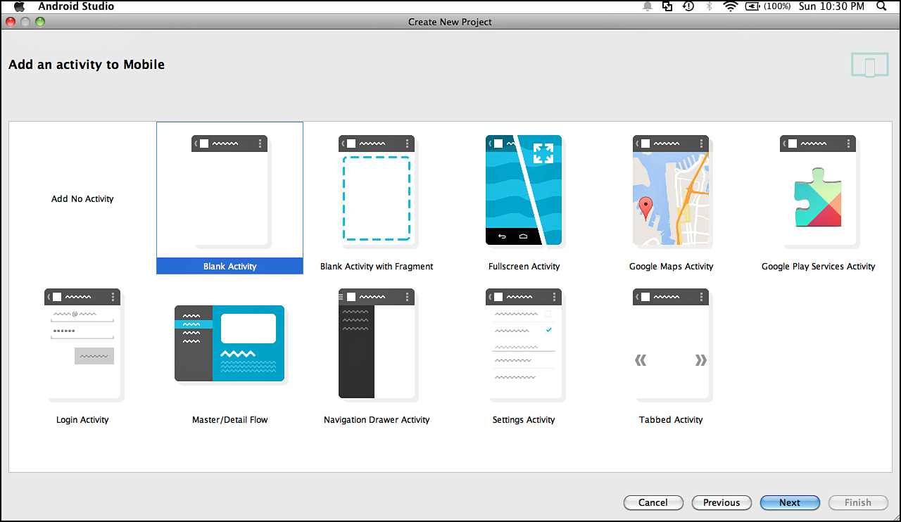
Task: Pick the Fullscreen Activity template image
Action: pos(525,191)
